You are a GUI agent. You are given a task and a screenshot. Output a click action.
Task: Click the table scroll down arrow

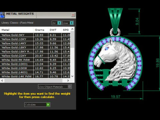click(72, 76)
